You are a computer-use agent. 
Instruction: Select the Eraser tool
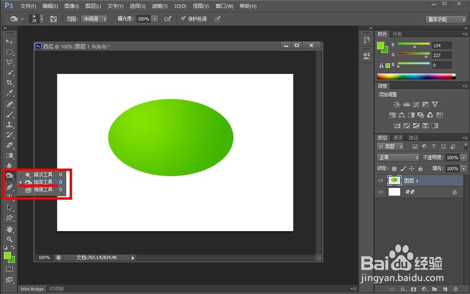(9, 145)
